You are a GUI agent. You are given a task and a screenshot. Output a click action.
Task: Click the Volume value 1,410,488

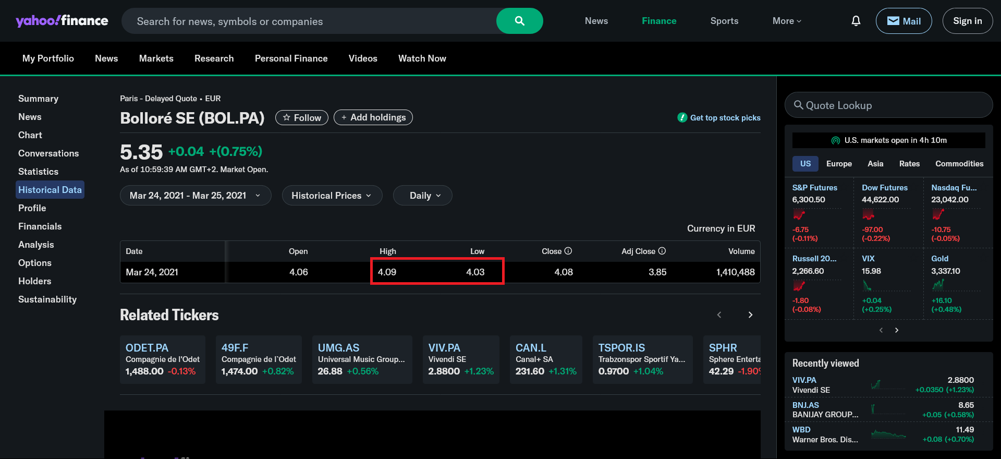[735, 272]
